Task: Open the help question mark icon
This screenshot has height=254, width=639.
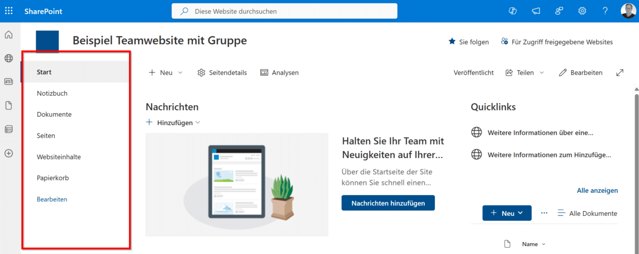Action: 605,11
